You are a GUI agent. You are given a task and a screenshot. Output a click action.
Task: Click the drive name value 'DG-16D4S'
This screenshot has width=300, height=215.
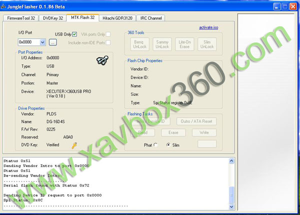(55, 121)
